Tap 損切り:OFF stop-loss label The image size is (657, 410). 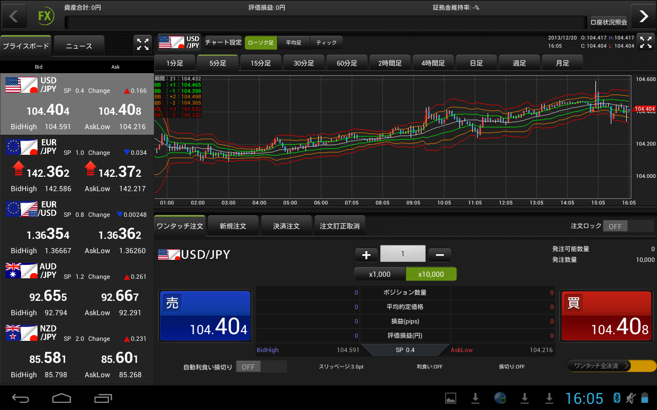512,367
